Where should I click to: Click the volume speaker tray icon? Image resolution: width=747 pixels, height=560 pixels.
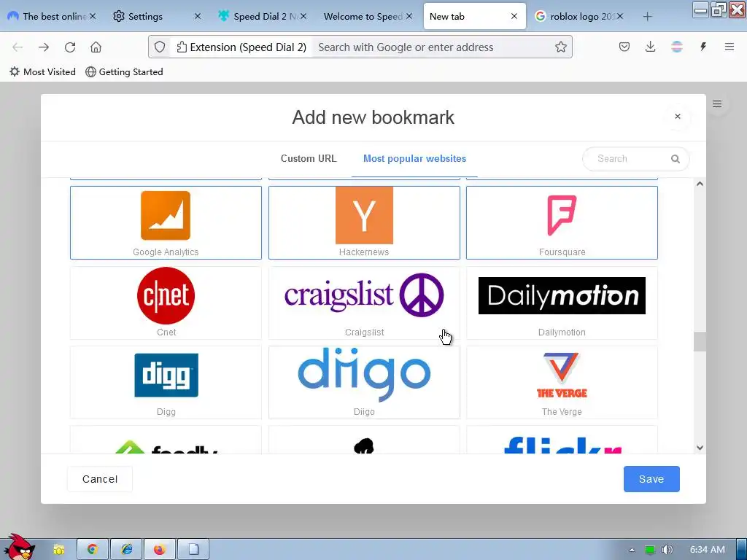[x=667, y=550]
